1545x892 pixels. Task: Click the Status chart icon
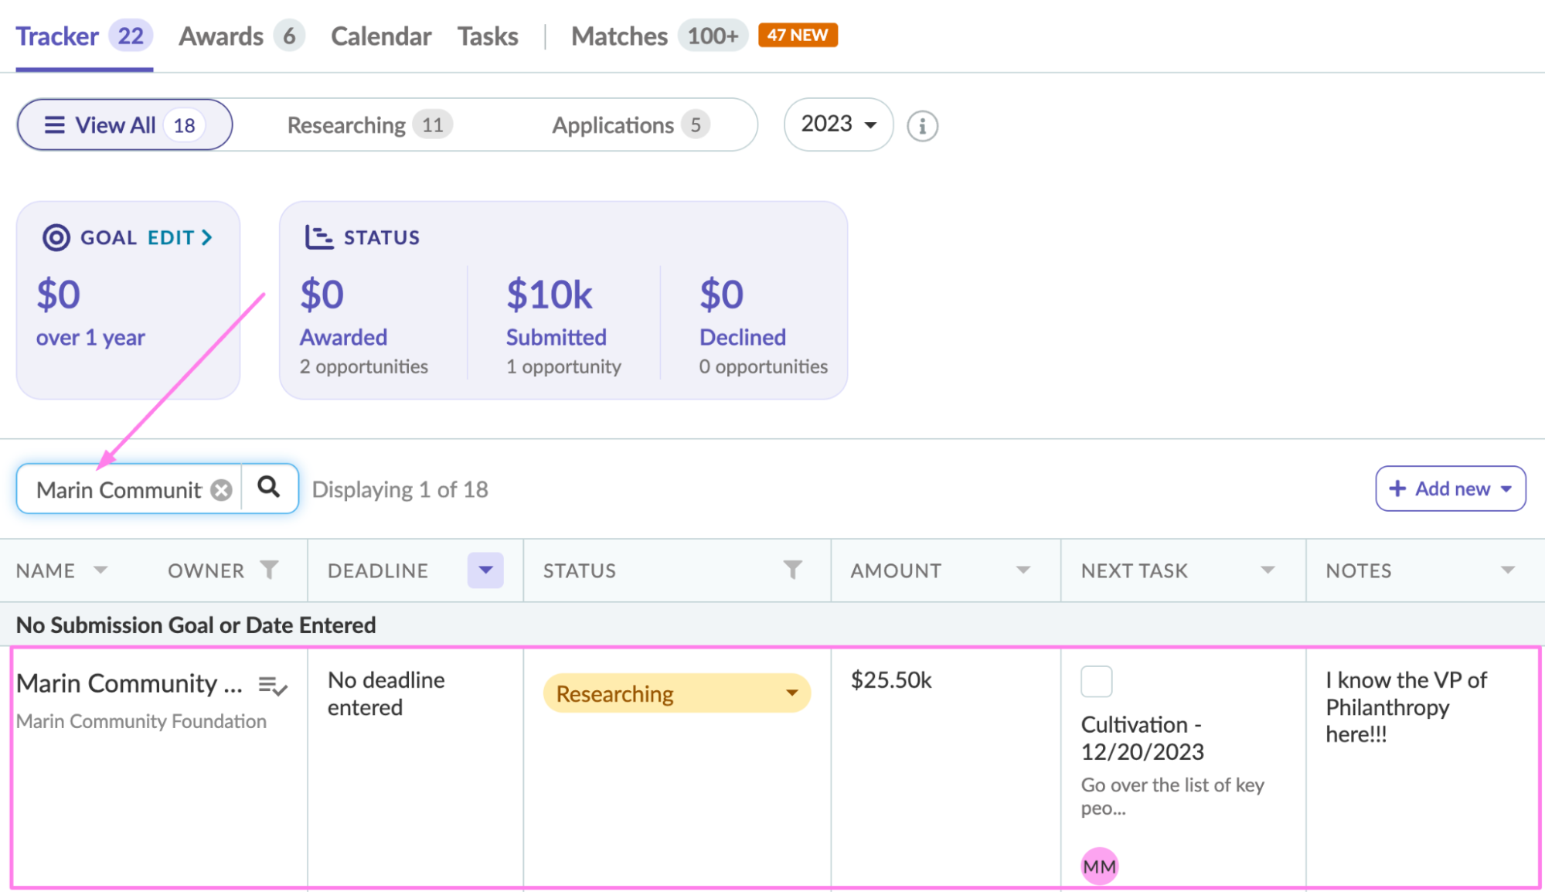pyautogui.click(x=318, y=237)
